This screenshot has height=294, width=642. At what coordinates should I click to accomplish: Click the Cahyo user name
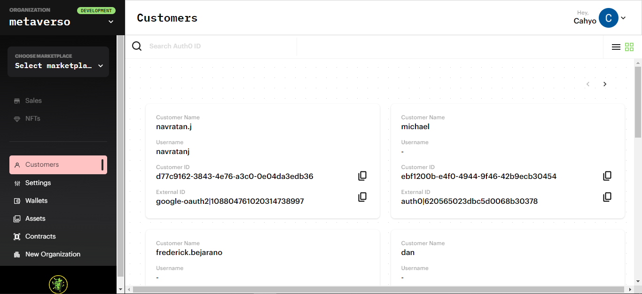[585, 21]
